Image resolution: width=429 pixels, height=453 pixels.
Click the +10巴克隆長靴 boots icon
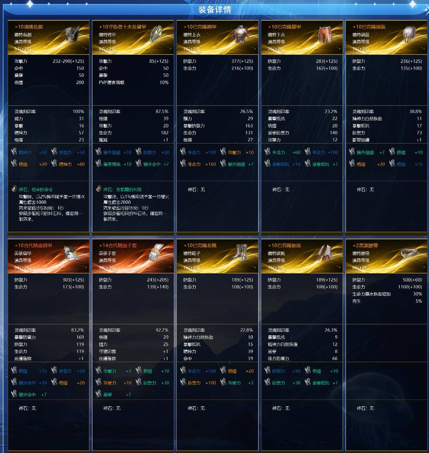point(241,253)
